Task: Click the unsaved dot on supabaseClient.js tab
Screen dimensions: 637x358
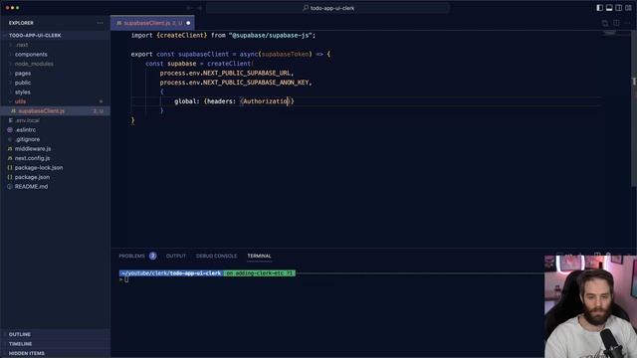Action: coord(188,23)
